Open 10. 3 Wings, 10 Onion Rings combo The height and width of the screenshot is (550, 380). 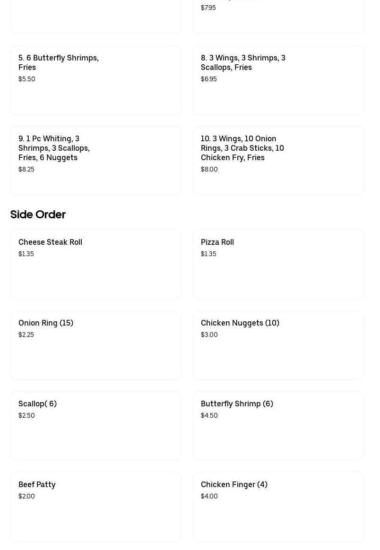point(278,161)
